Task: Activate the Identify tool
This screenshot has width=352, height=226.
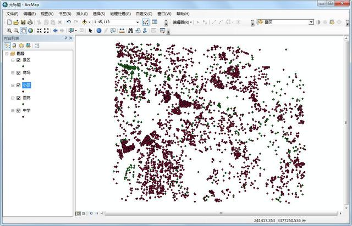Action: click(99, 31)
